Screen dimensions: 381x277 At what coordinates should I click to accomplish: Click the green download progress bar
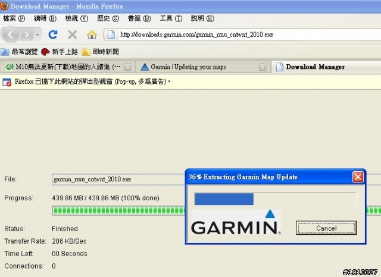[118, 210]
